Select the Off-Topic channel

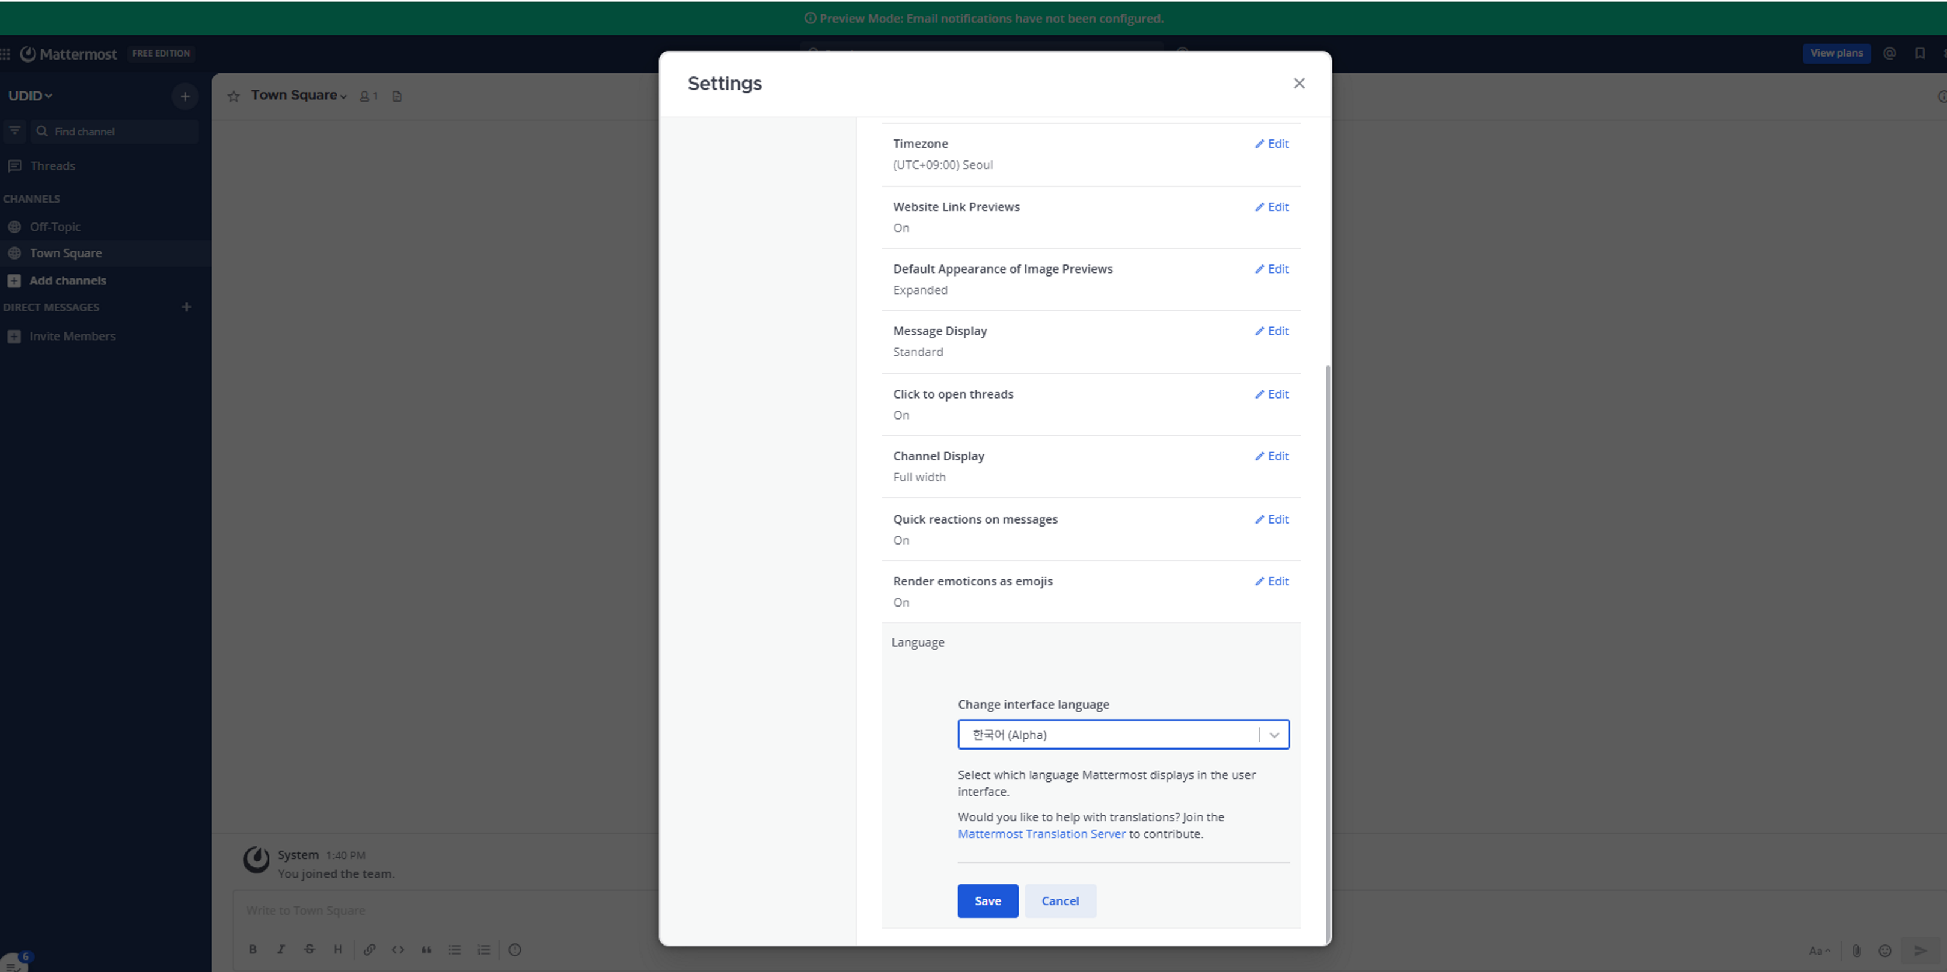tap(55, 227)
